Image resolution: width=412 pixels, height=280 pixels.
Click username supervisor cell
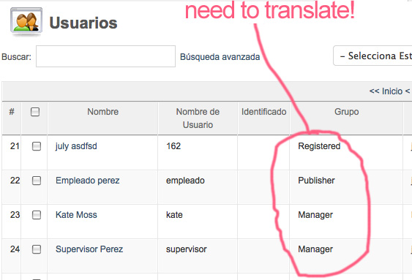[x=187, y=249]
